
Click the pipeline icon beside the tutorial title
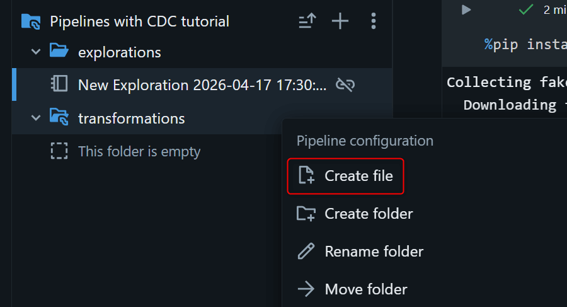[31, 21]
